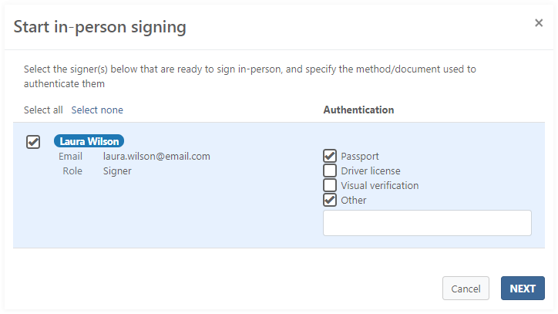Click the Signer role value

[117, 171]
